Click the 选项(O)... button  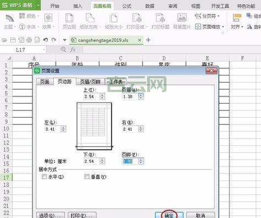point(51,215)
